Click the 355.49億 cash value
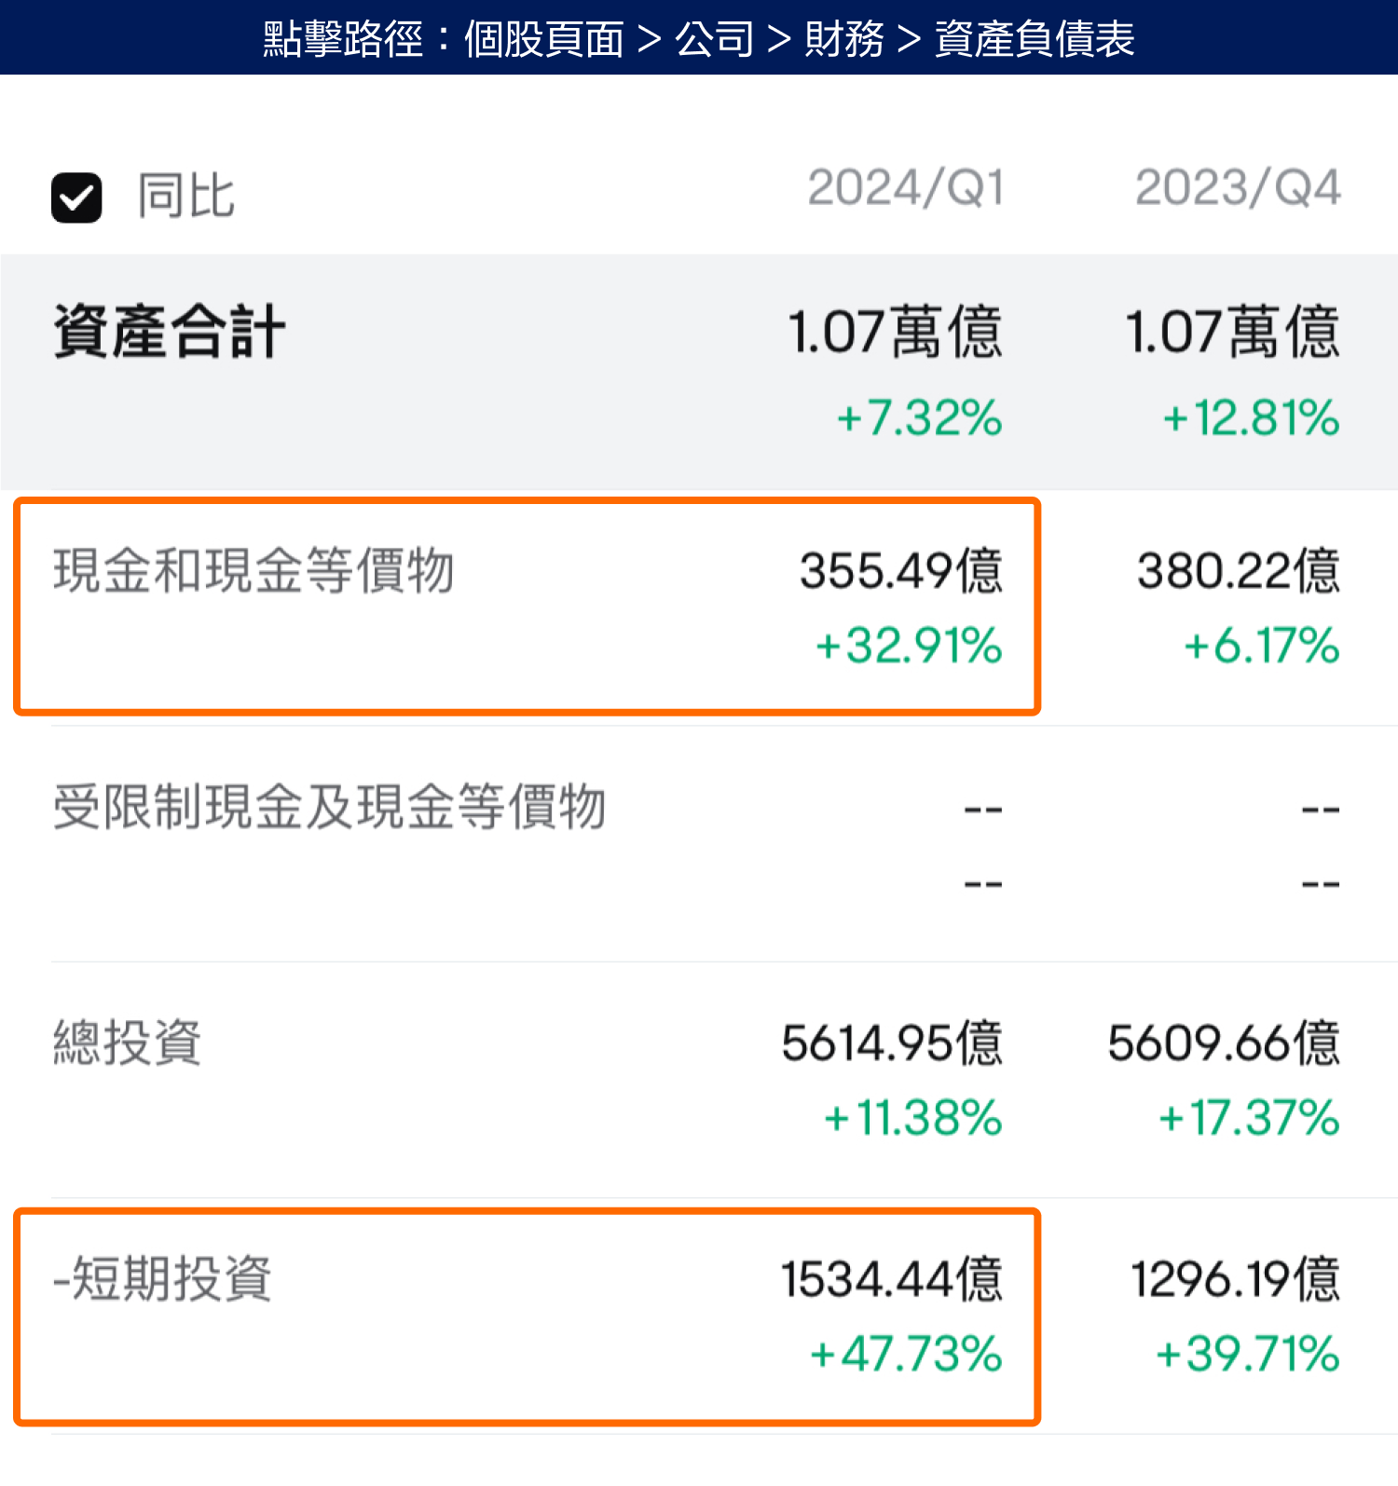 pyautogui.click(x=900, y=571)
